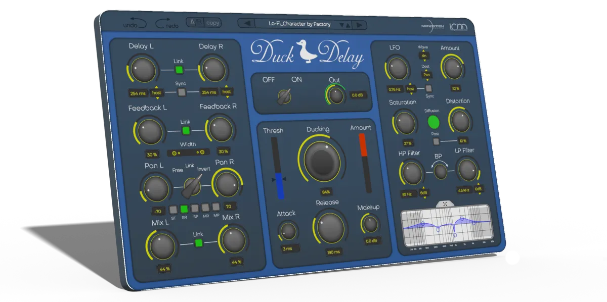
Task: Select the MR mode button
Action: [x=206, y=207]
